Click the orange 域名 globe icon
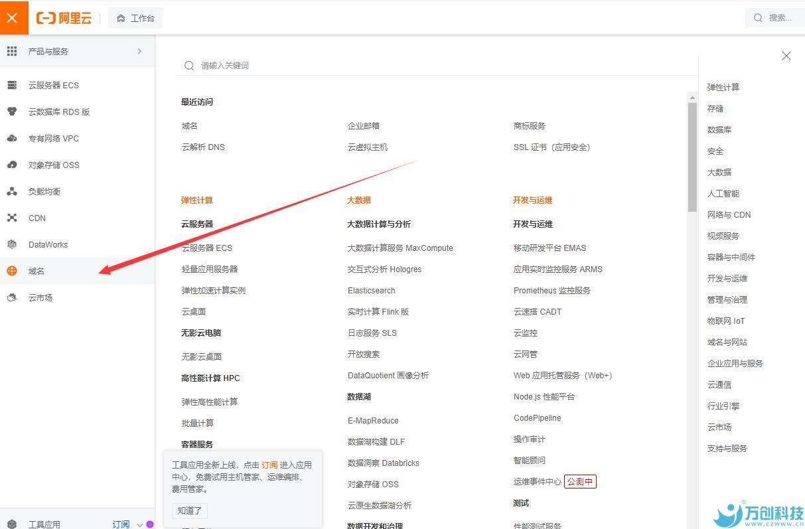This screenshot has height=529, width=805. click(12, 271)
